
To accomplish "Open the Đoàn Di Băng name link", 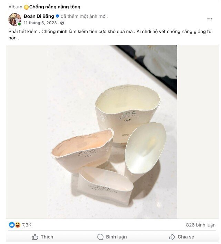I will point(39,16).
